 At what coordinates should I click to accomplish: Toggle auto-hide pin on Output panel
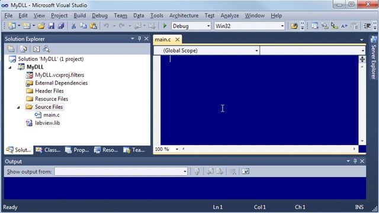click(x=355, y=161)
